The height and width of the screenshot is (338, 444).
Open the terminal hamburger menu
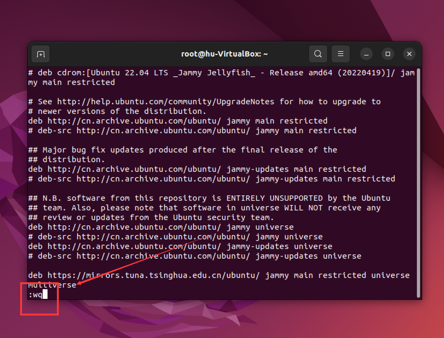pos(340,54)
